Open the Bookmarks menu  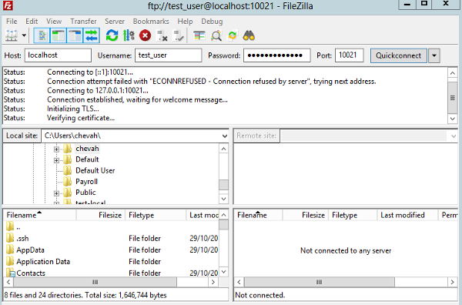click(151, 22)
